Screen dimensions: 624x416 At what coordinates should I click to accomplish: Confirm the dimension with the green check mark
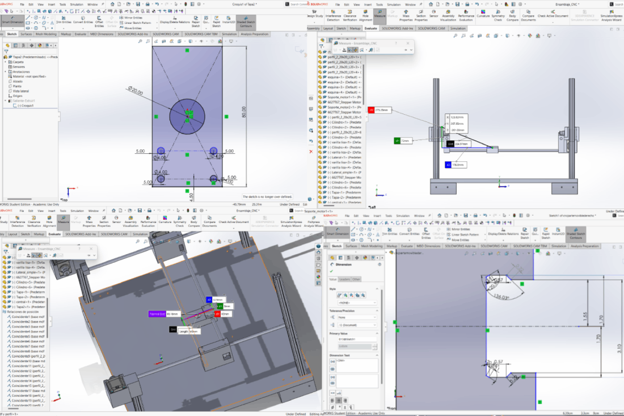(x=331, y=271)
